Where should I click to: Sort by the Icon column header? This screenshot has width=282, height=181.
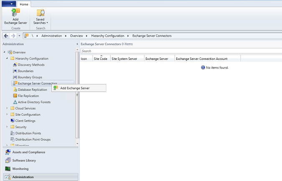[x=86, y=59]
